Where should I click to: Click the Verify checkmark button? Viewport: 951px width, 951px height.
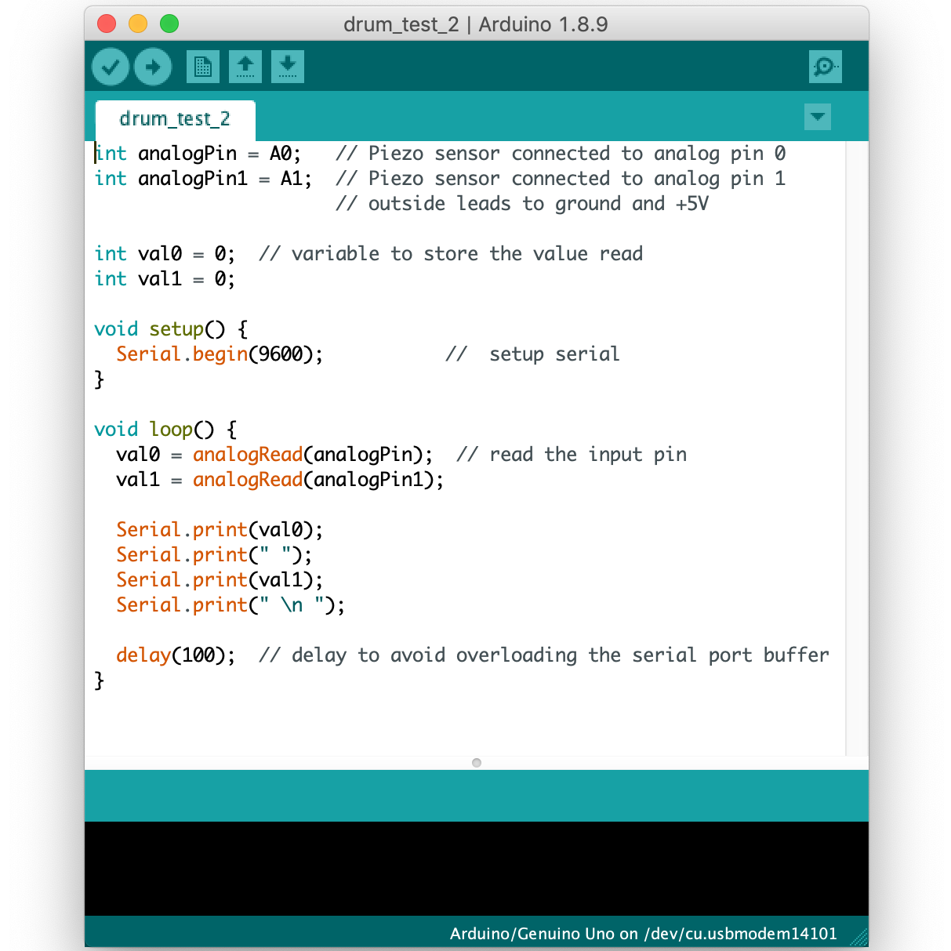(111, 67)
